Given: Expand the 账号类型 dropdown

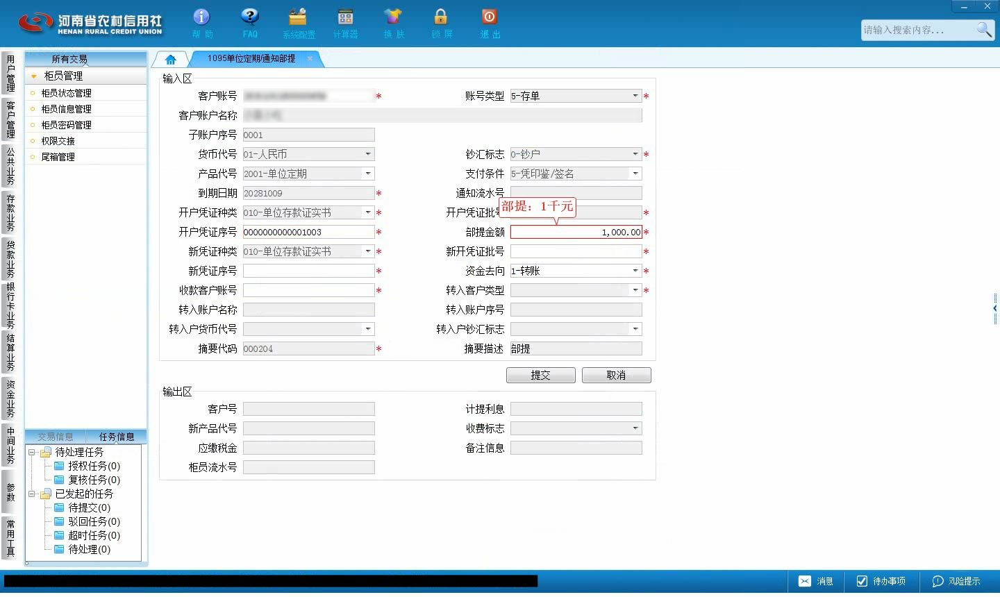Looking at the screenshot, I should click(635, 96).
